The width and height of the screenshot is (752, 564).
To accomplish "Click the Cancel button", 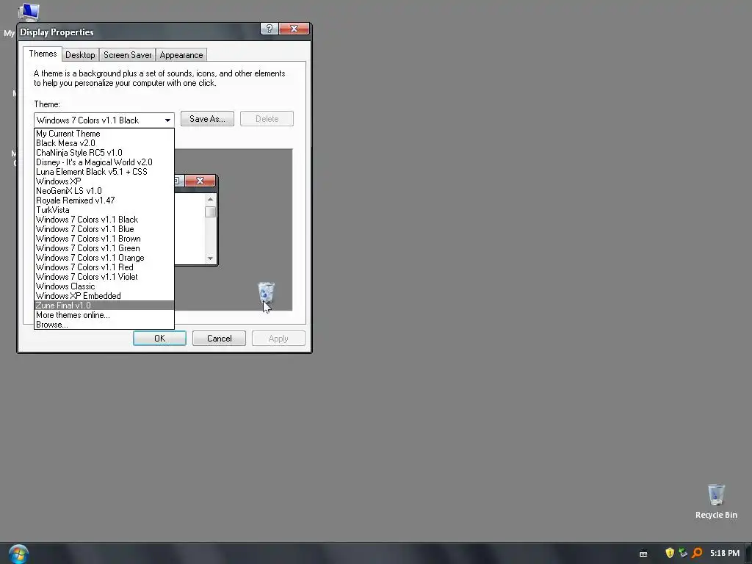I will [219, 338].
